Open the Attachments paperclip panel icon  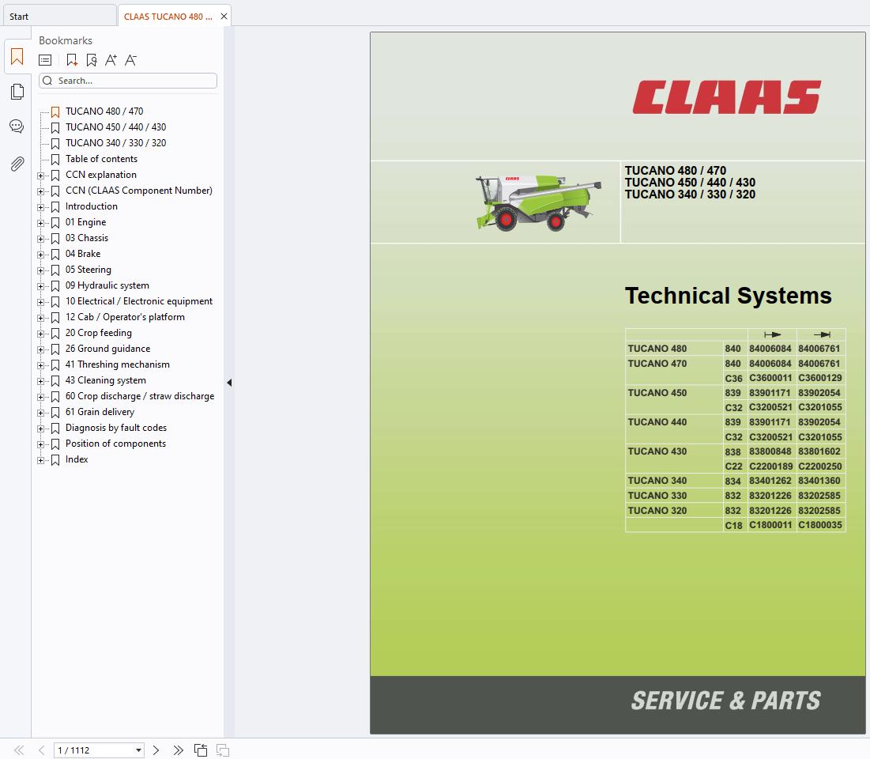[17, 164]
